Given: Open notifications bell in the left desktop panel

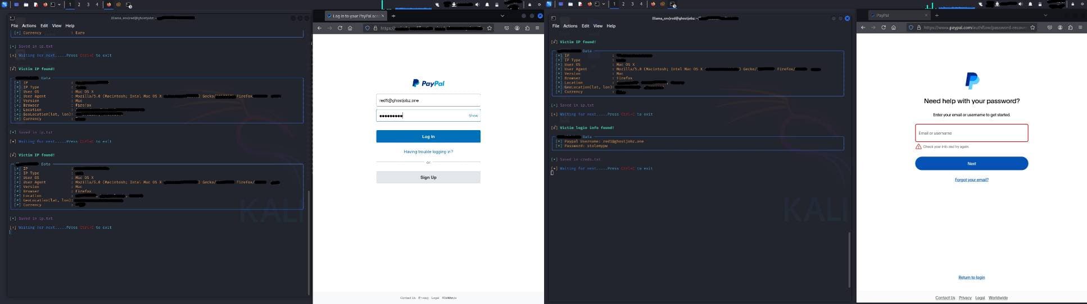Looking at the screenshot, I should point(487,4).
